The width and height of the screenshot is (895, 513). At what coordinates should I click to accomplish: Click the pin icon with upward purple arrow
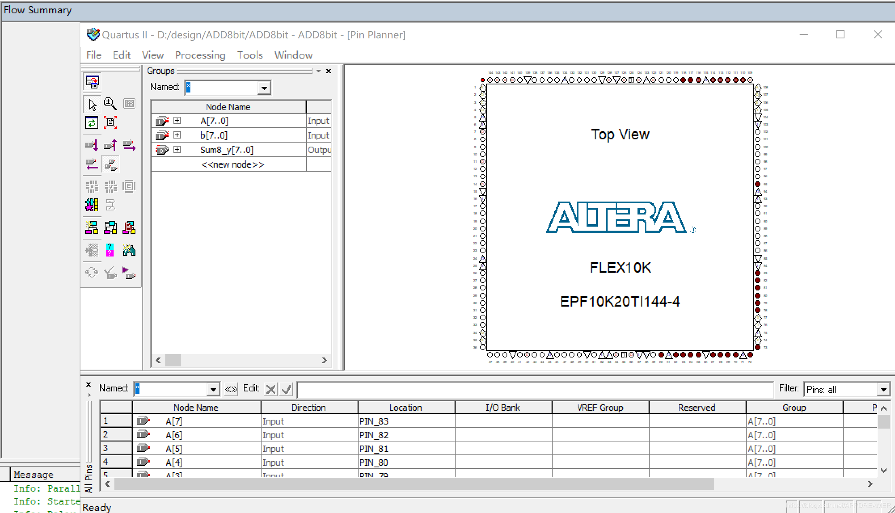tap(110, 145)
